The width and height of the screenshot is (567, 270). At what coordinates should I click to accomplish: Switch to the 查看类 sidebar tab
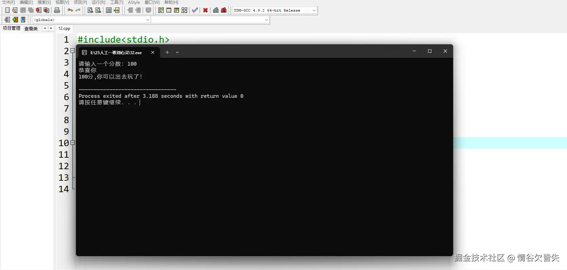coord(31,28)
